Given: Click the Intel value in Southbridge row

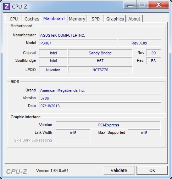Looking at the screenshot, I should pyautogui.click(x=53, y=61).
